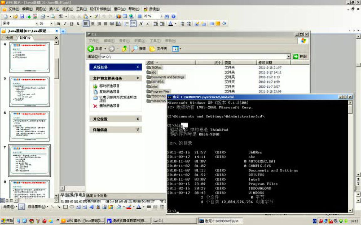
Task: Click the Bold formatting button
Action: (59, 24)
